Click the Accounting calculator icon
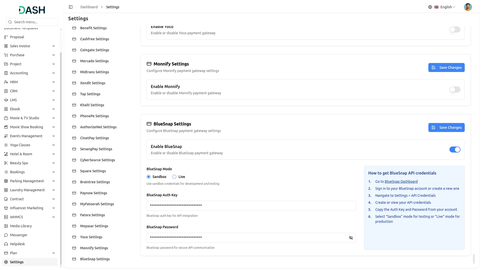 [6, 73]
